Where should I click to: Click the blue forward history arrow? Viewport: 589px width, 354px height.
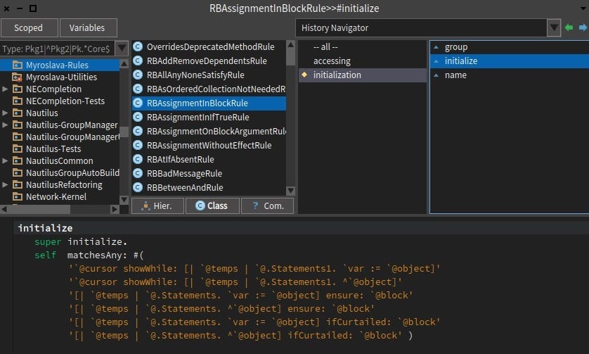[x=583, y=27]
